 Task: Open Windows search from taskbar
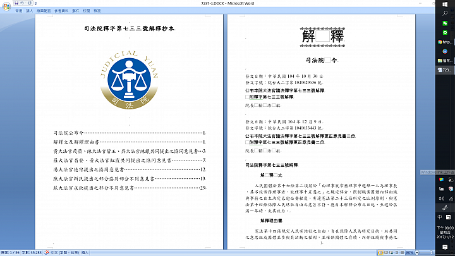pyautogui.click(x=445, y=13)
